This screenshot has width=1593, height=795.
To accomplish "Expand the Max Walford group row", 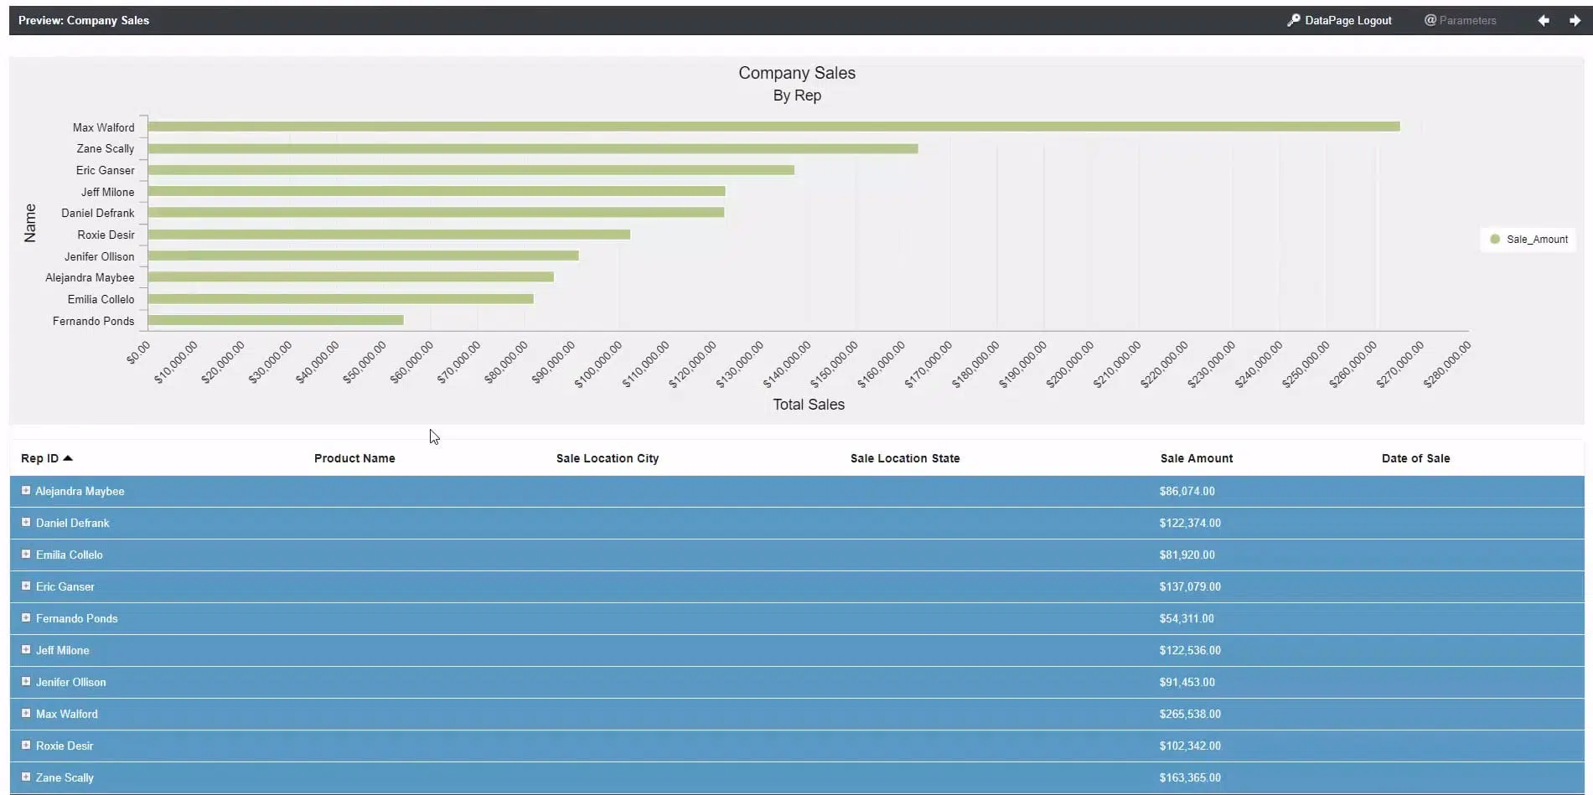I will point(26,714).
